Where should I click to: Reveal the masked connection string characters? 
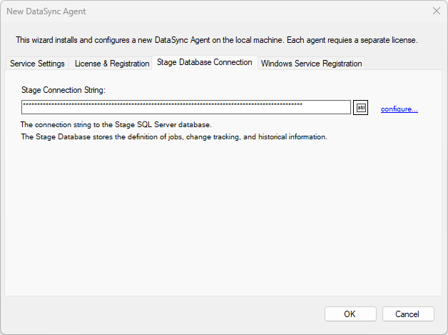point(361,108)
